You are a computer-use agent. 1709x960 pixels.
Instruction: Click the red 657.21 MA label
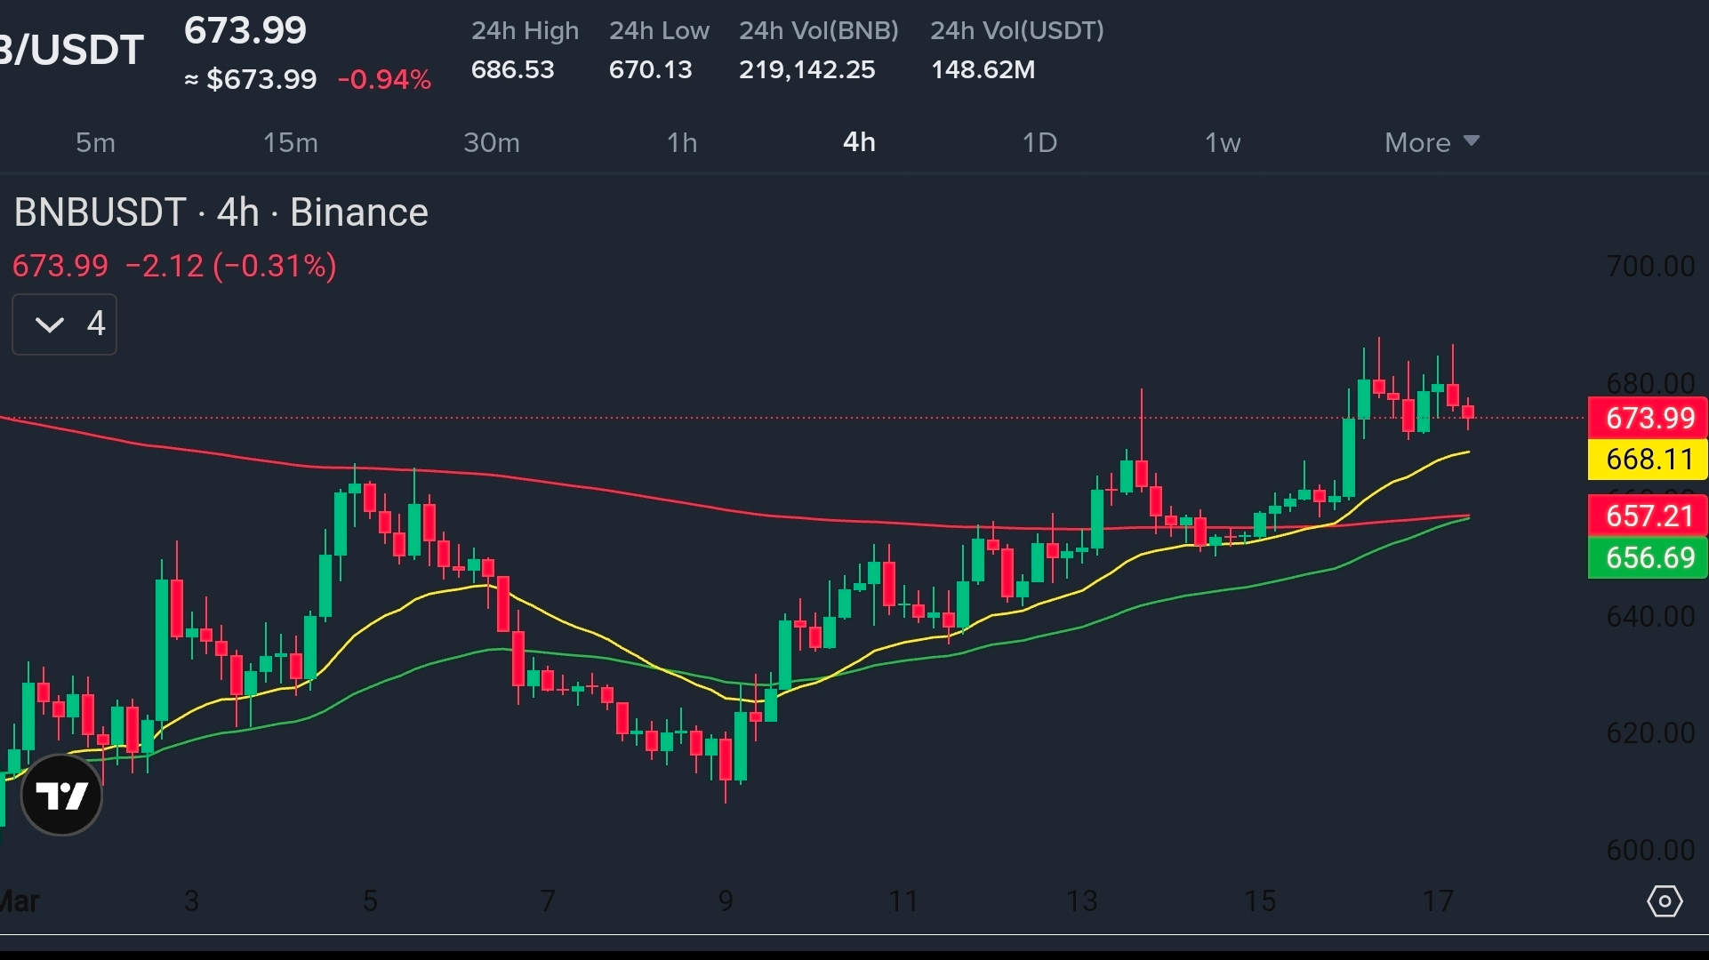coord(1648,516)
